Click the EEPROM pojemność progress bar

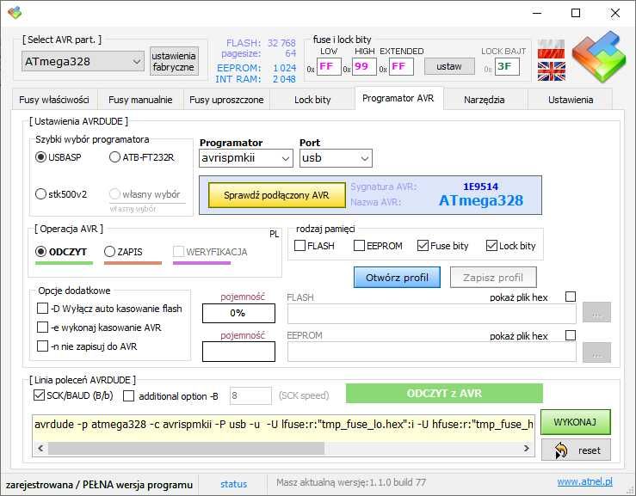click(238, 352)
